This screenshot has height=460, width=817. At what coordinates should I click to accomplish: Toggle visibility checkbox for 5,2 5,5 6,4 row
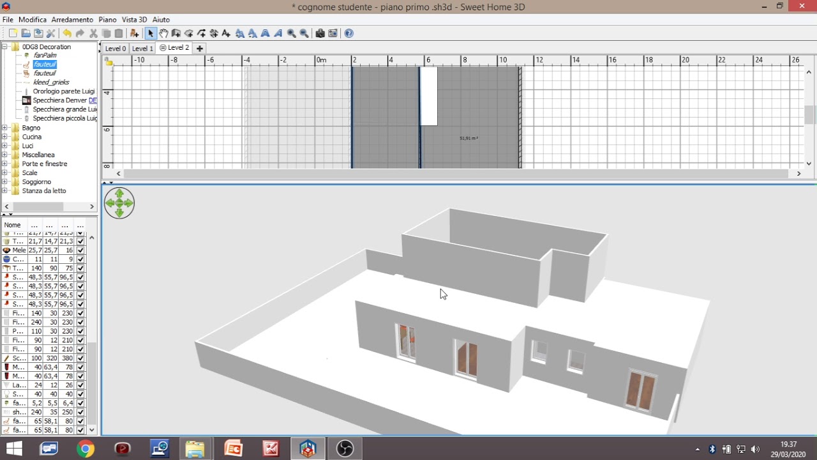tap(80, 403)
